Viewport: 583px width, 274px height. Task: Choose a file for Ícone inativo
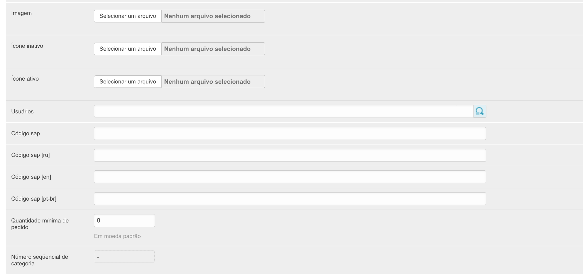[x=128, y=49]
